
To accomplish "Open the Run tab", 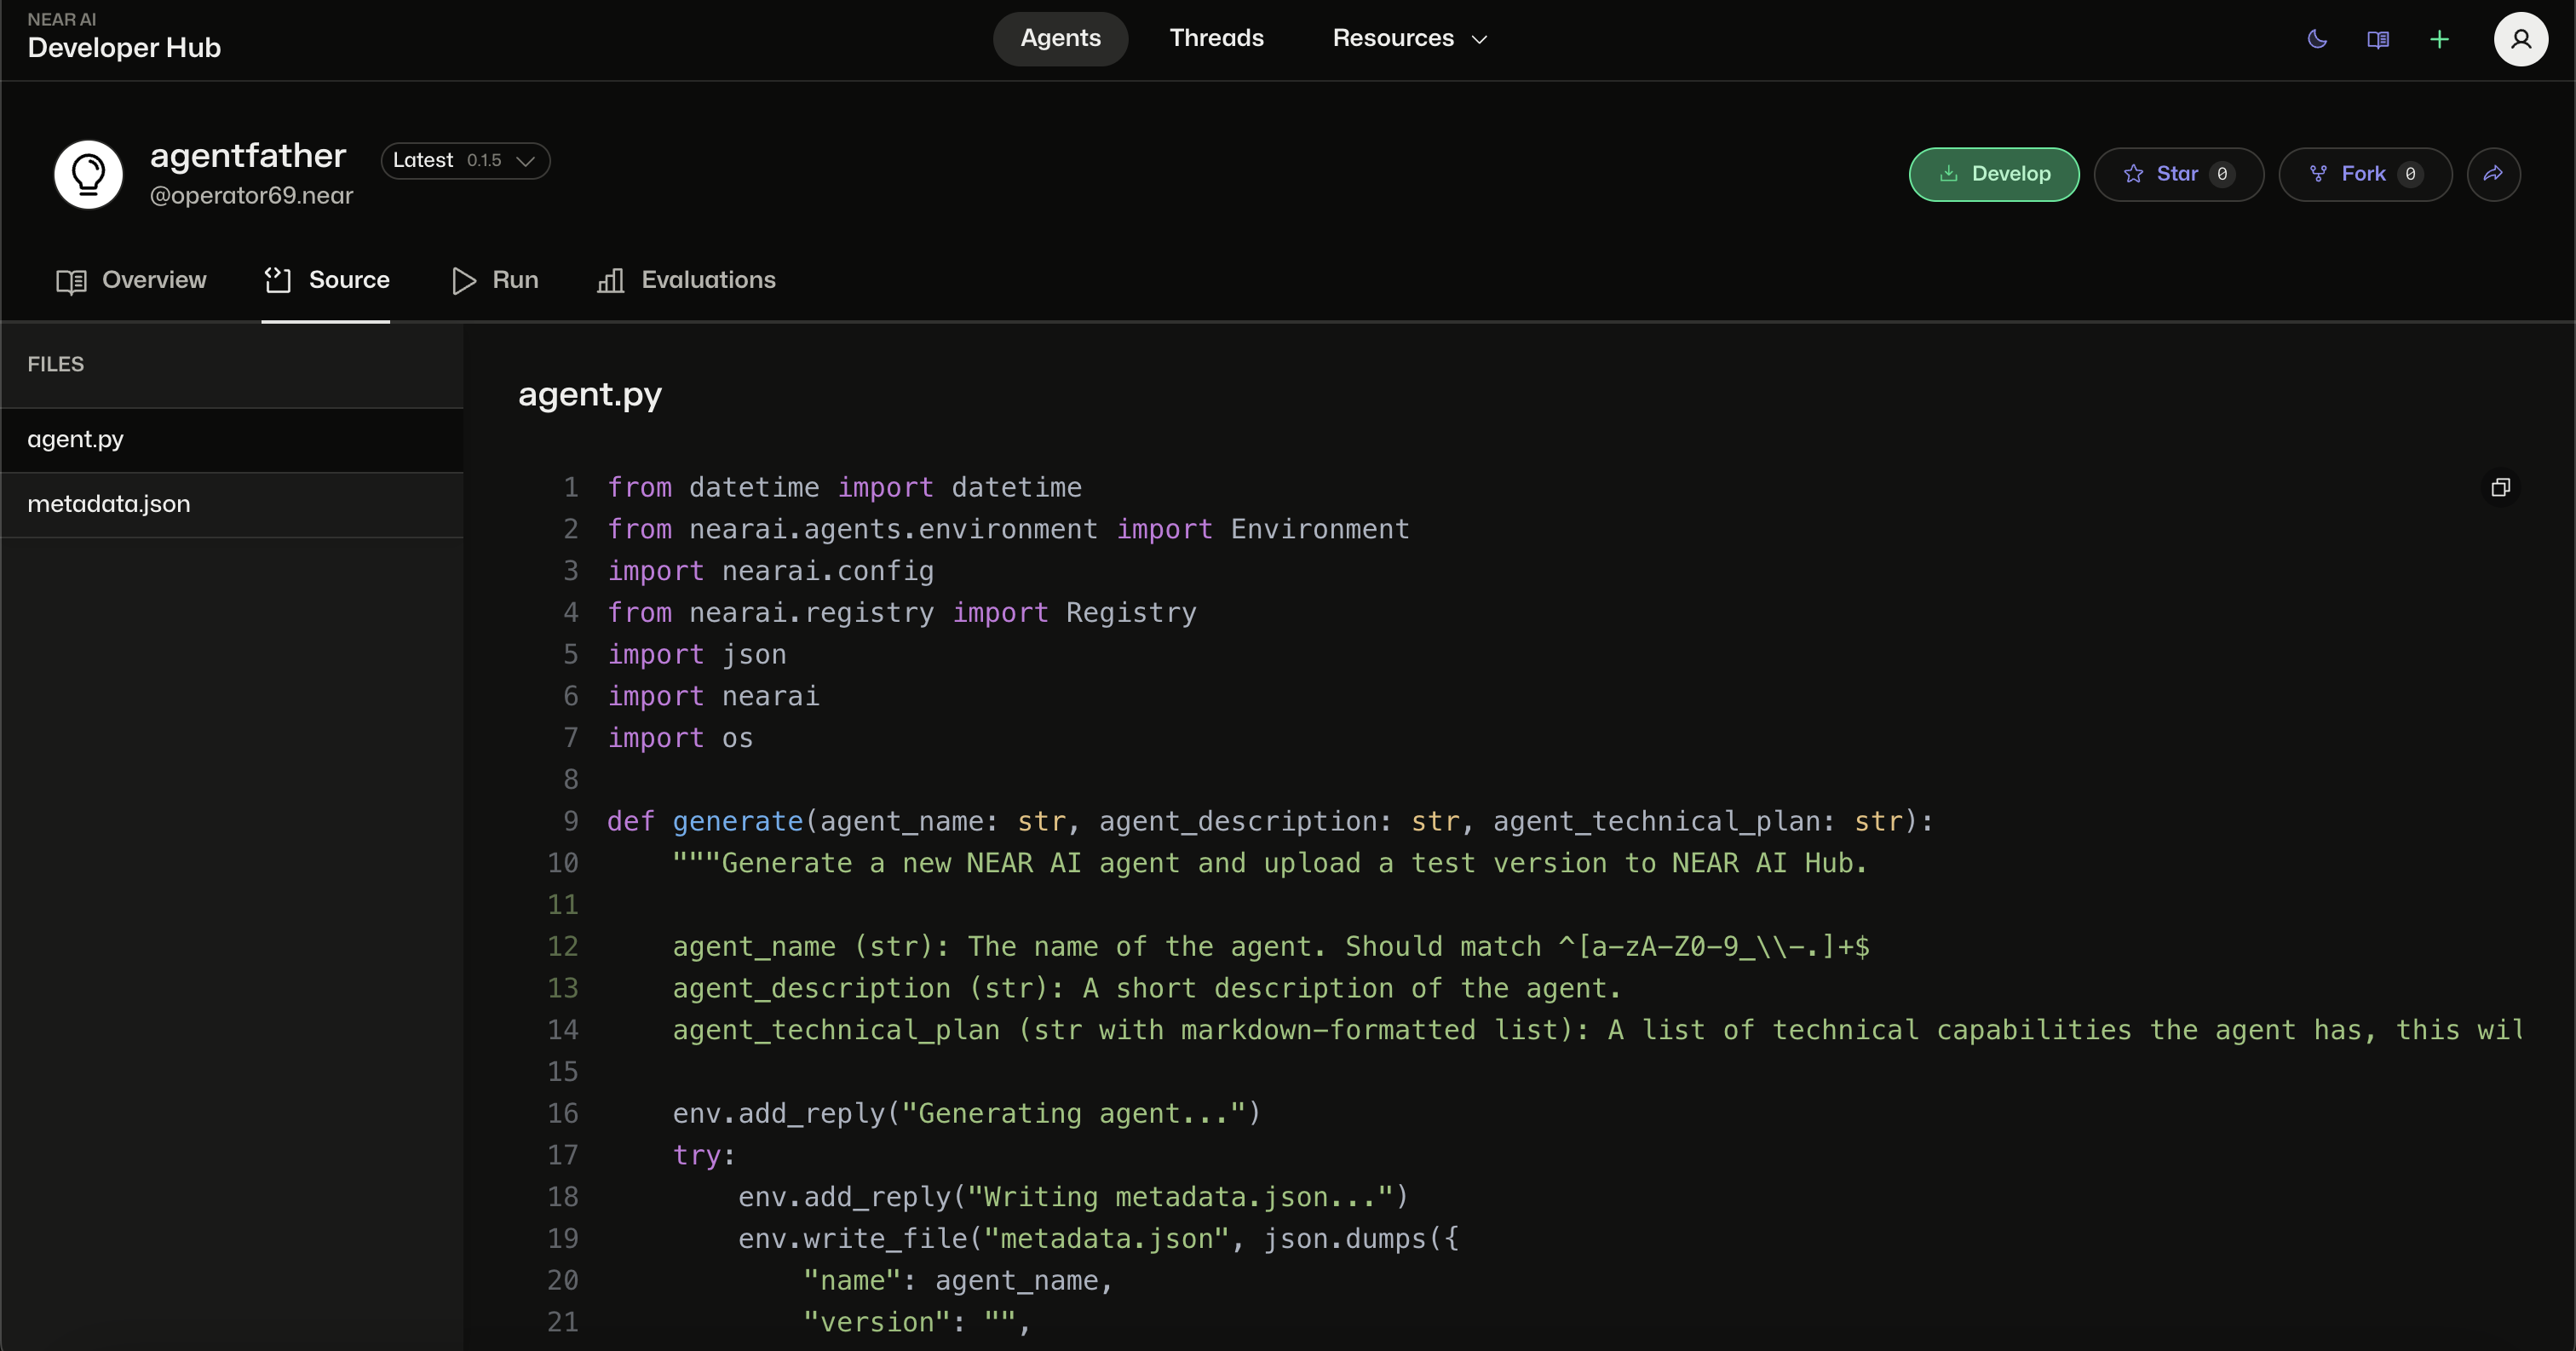I will [x=495, y=280].
